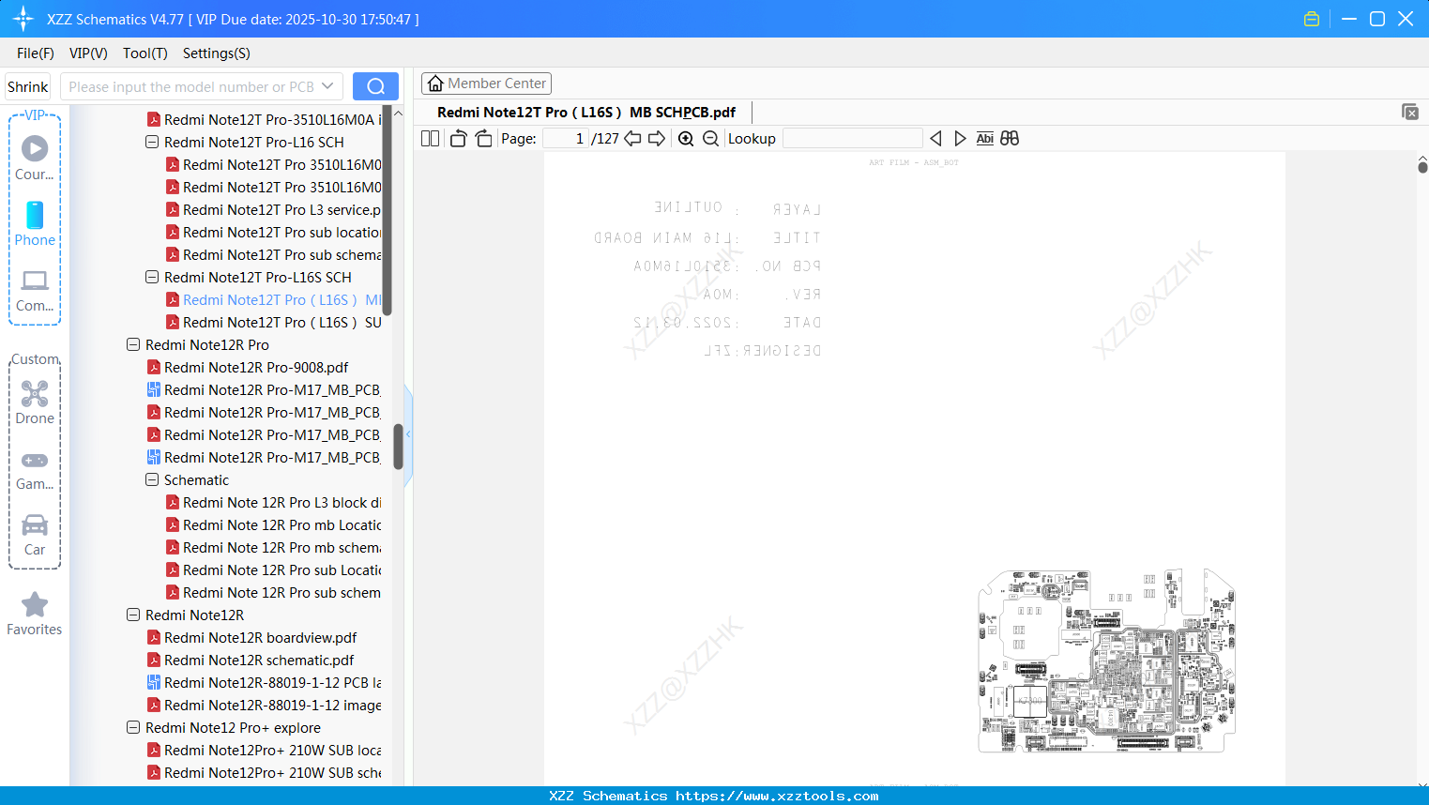
Task: Click the XZZ Schematics logo icon
Action: click(23, 19)
